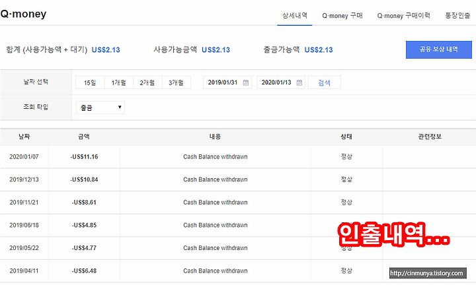Click the 정상 status in 2019/12/13 row
476x285 pixels.
(x=346, y=179)
